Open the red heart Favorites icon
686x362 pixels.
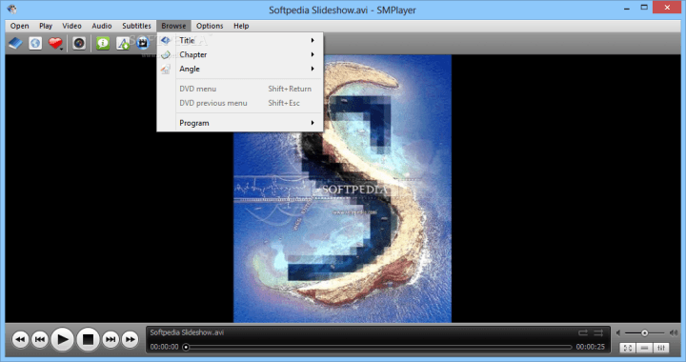click(x=54, y=43)
